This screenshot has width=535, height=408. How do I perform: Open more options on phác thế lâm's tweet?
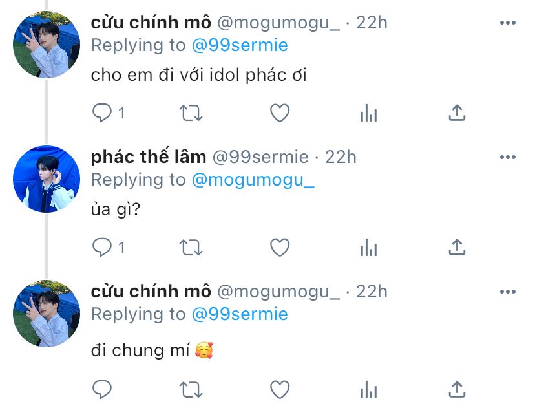click(507, 157)
